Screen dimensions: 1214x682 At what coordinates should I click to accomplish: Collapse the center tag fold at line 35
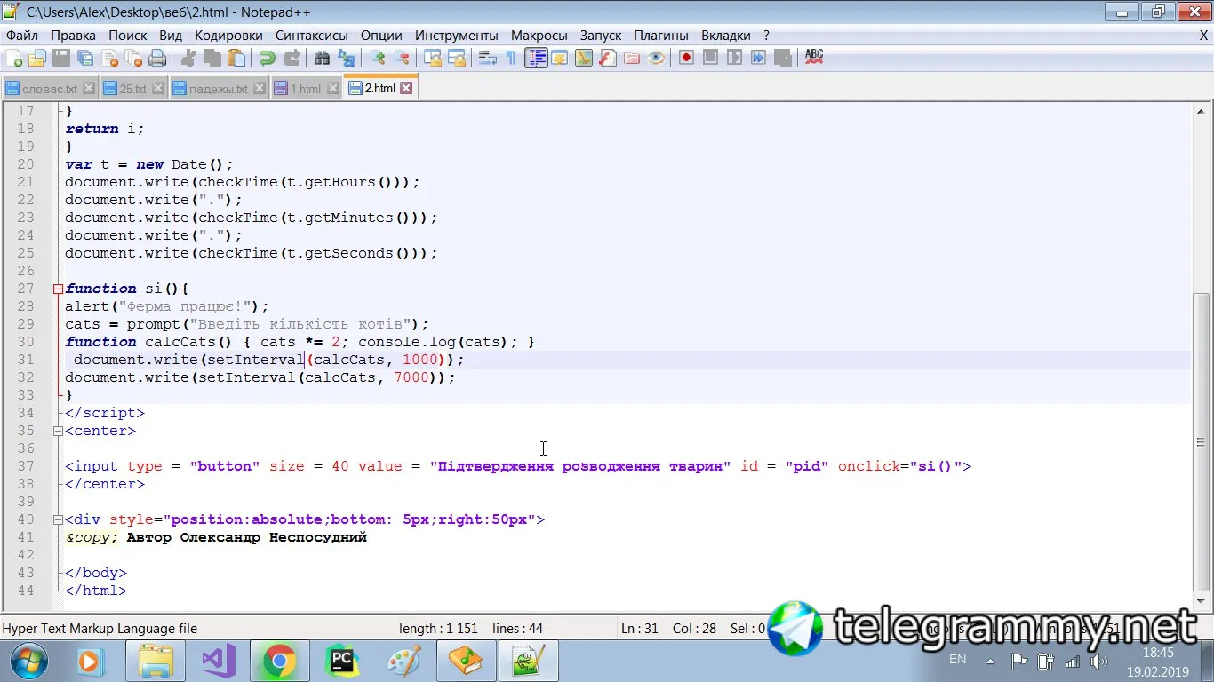click(x=58, y=431)
